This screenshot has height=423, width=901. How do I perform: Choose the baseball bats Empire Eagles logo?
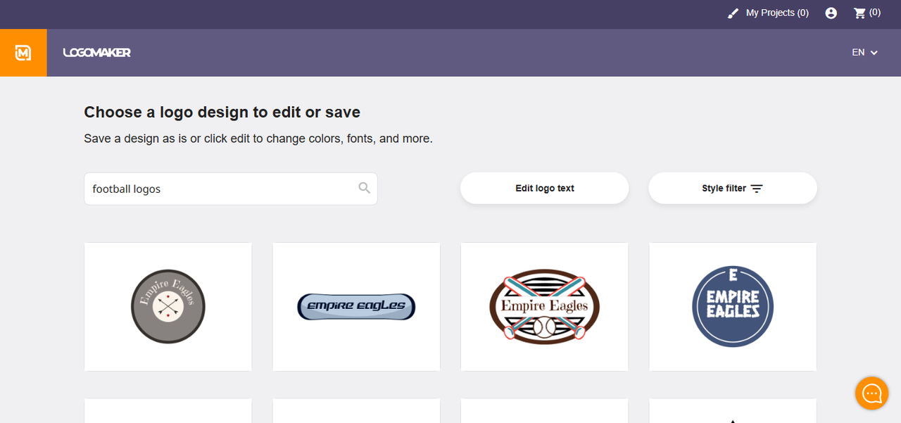(544, 306)
